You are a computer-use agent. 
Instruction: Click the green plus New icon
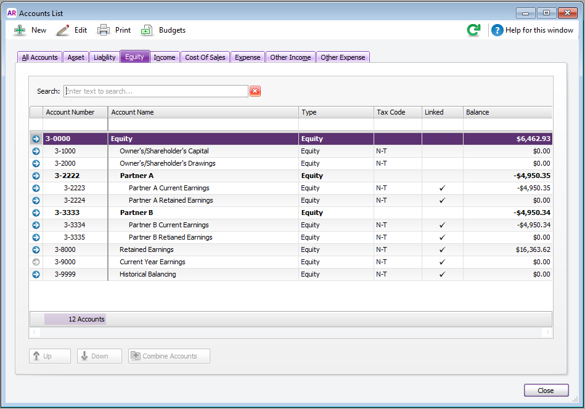tap(20, 30)
